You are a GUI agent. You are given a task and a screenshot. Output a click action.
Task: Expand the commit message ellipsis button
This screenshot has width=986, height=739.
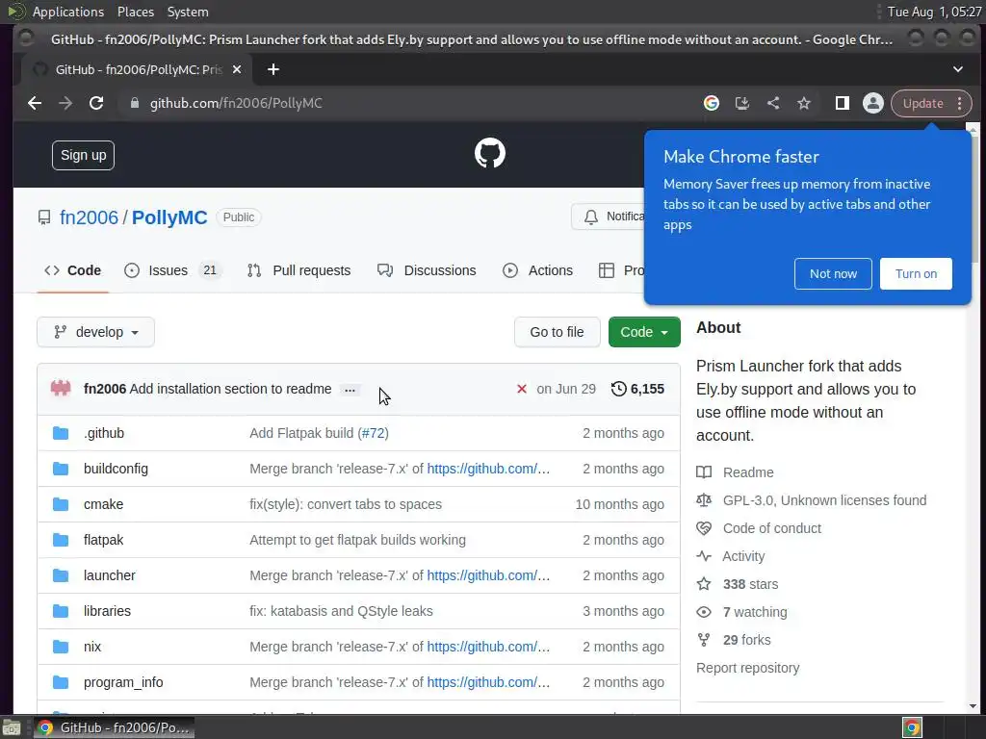350,390
